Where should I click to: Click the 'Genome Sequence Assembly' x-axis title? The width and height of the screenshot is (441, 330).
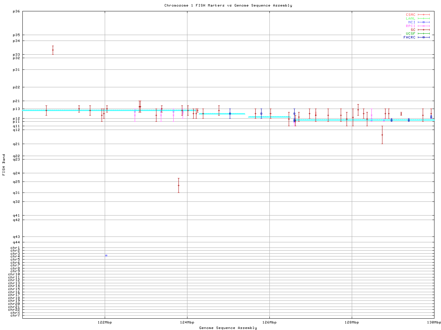click(x=228, y=328)
